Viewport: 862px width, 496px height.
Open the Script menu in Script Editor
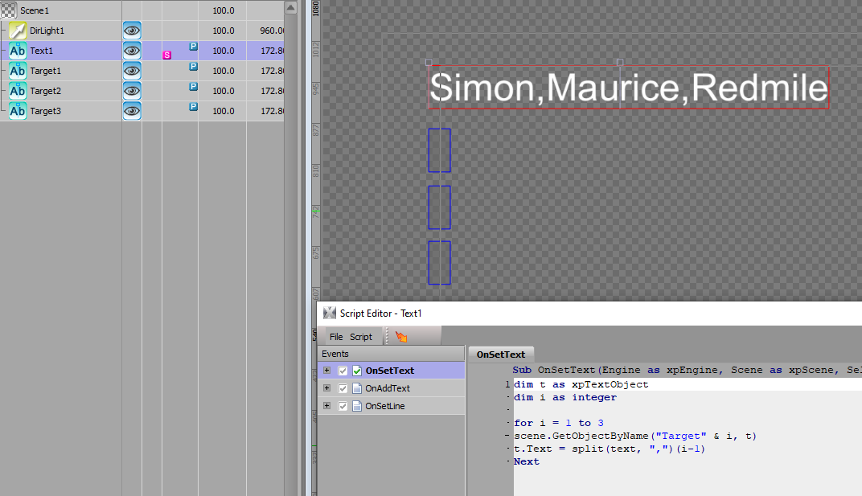click(360, 337)
